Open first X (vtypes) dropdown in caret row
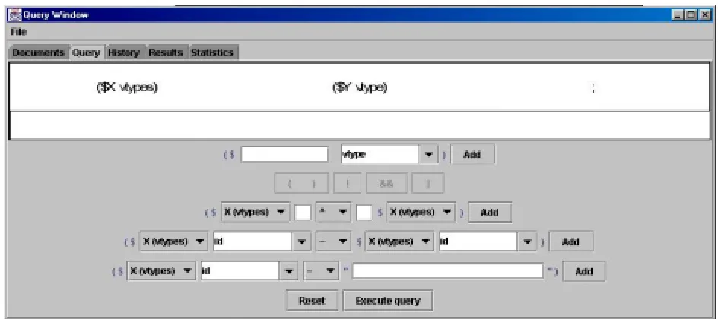The width and height of the screenshot is (718, 319). pos(255,213)
